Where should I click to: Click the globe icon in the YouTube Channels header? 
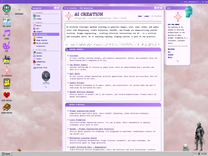[67, 49]
